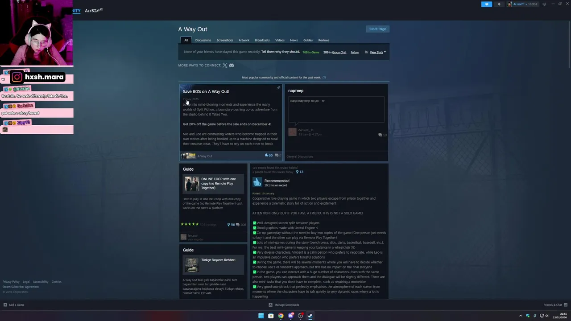Open the Accessibility link
Image resolution: width=571 pixels, height=321 pixels.
[x=41, y=282]
